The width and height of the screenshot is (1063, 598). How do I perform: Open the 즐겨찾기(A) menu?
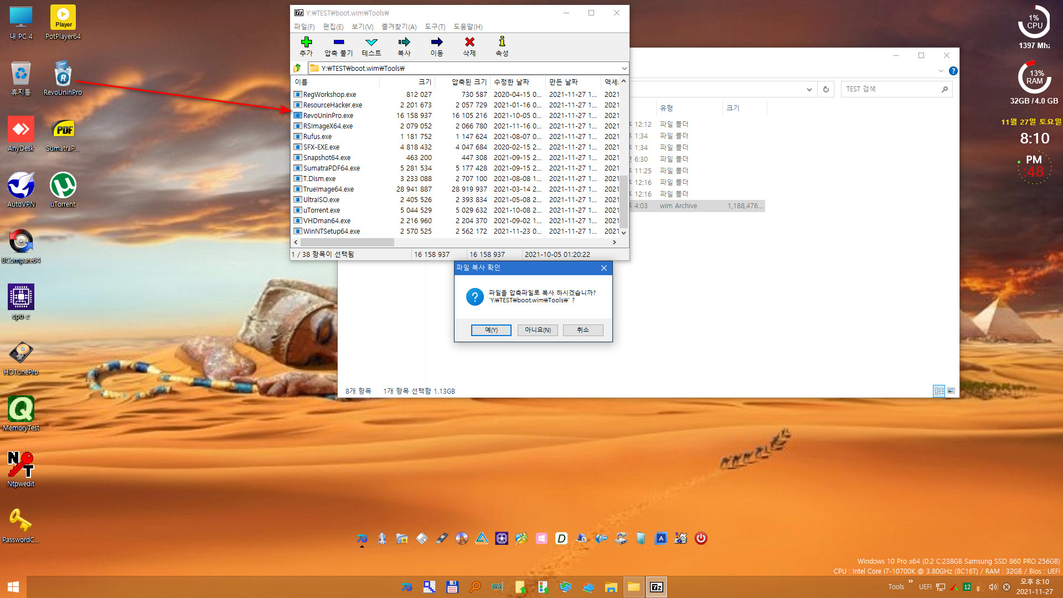(399, 27)
